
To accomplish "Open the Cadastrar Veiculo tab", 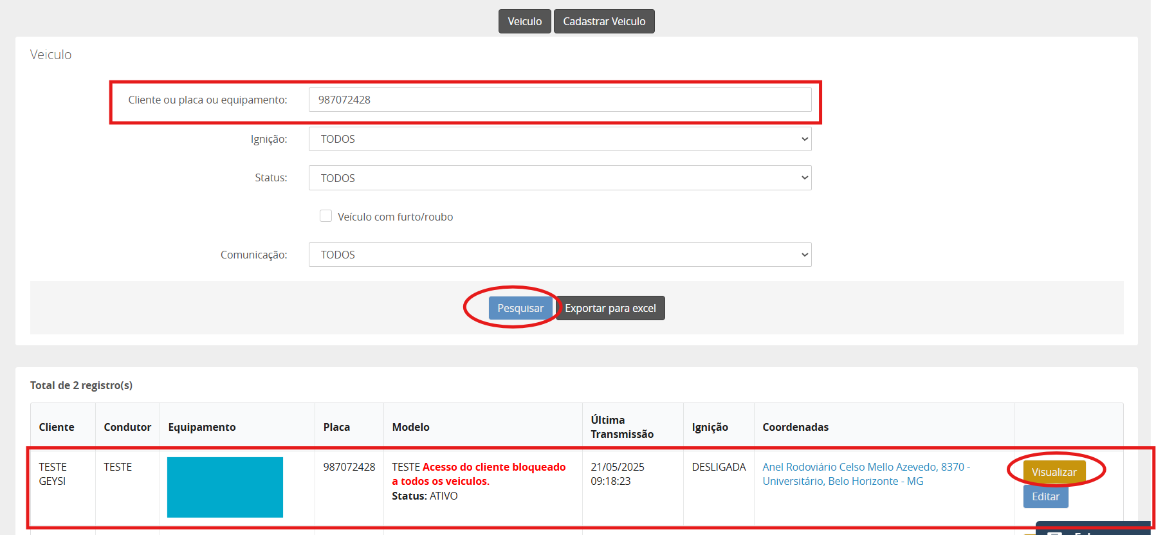I will (603, 21).
